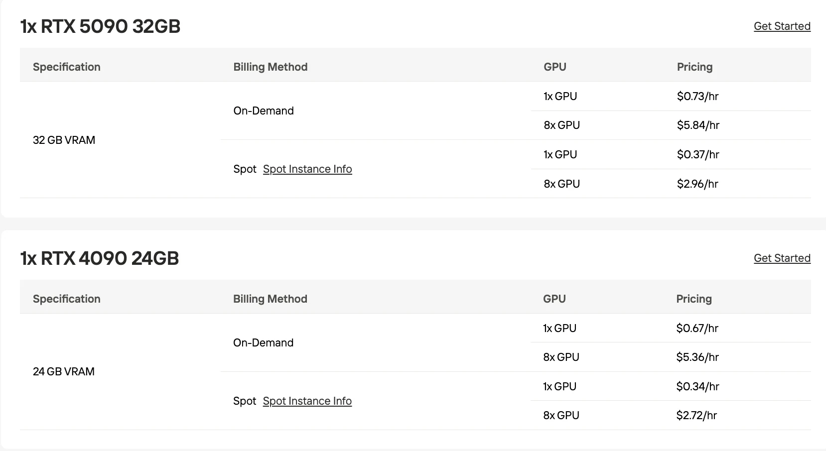Click the $2.96/hr spot price
This screenshot has width=826, height=451.
[x=697, y=184]
